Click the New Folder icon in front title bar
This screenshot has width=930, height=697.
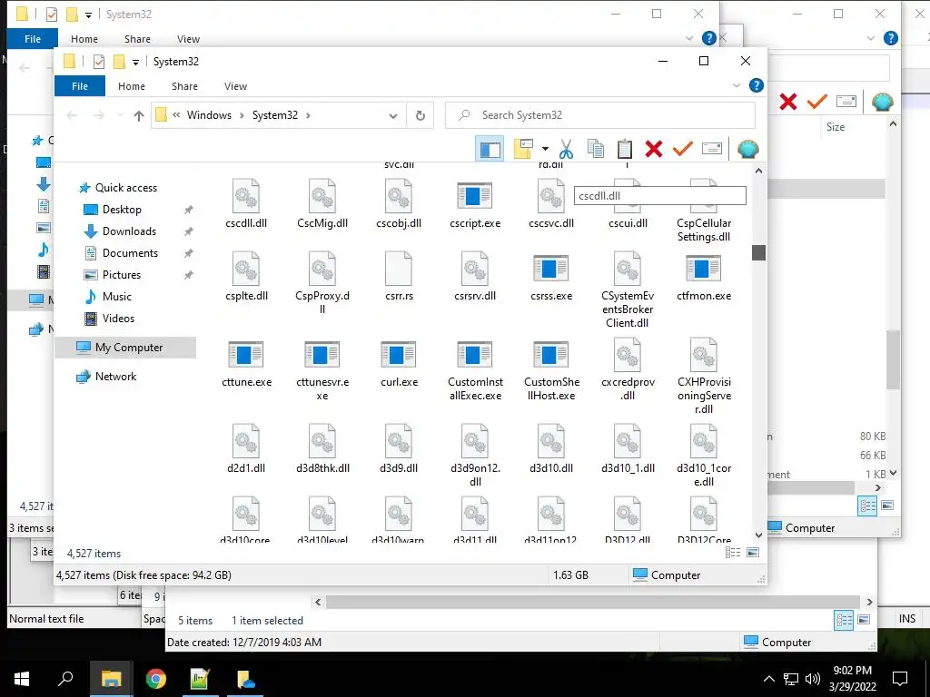(119, 61)
